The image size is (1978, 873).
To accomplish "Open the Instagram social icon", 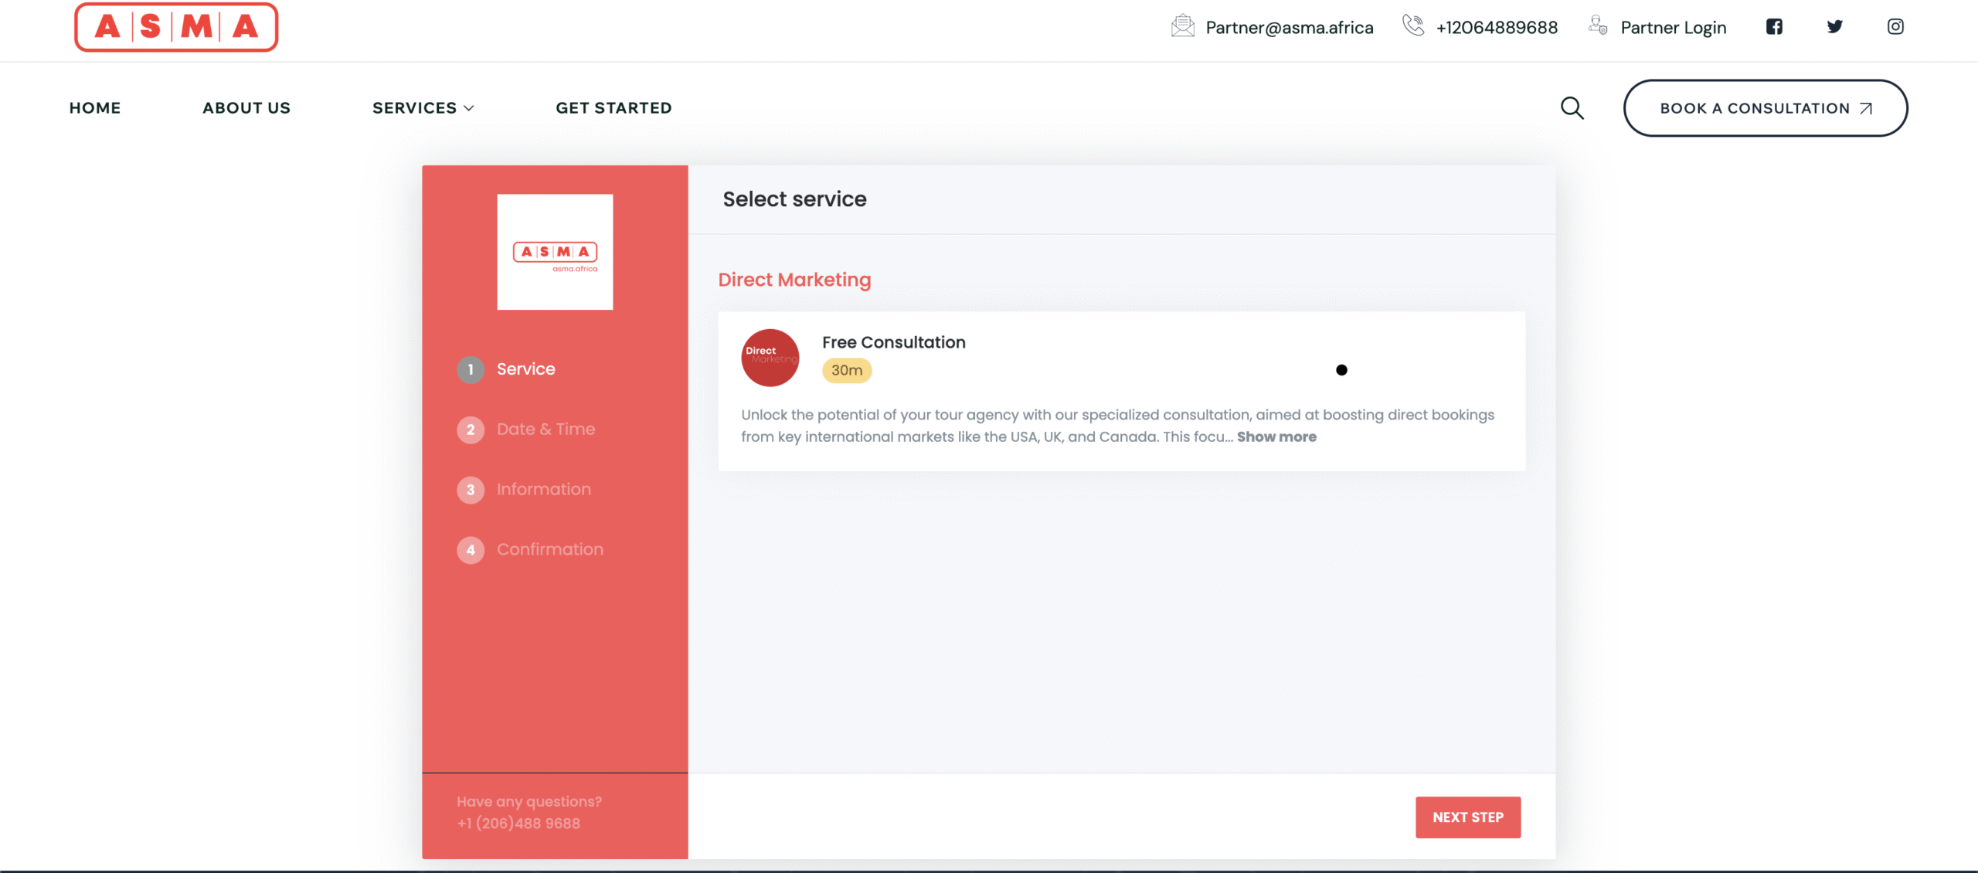I will pos(1895,27).
